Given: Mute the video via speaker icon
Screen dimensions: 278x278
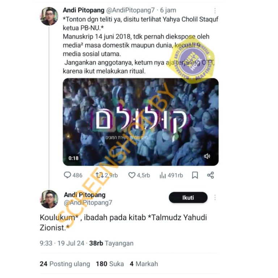Looking at the screenshot, I should click(207, 156).
